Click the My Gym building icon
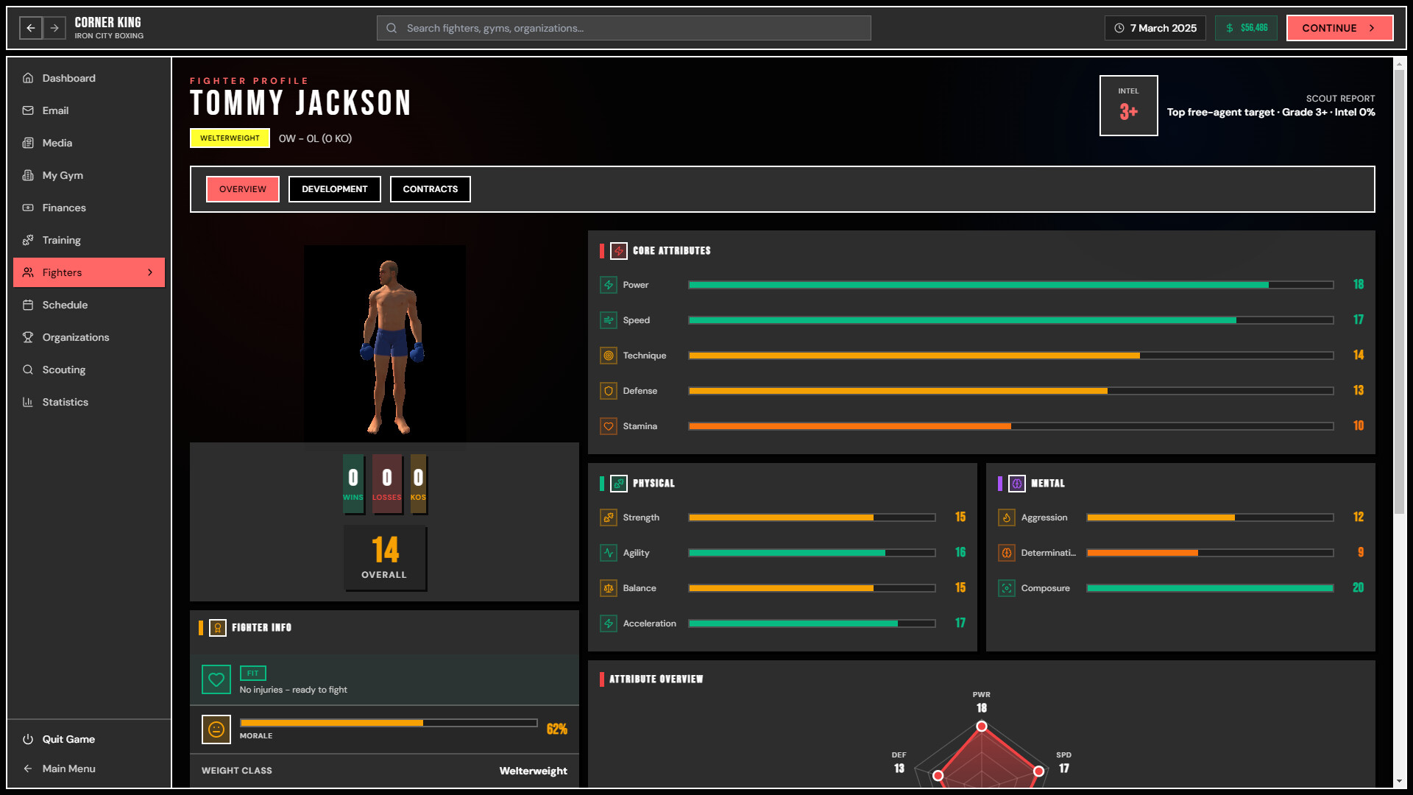Screen dimensions: 1413x795 point(27,175)
